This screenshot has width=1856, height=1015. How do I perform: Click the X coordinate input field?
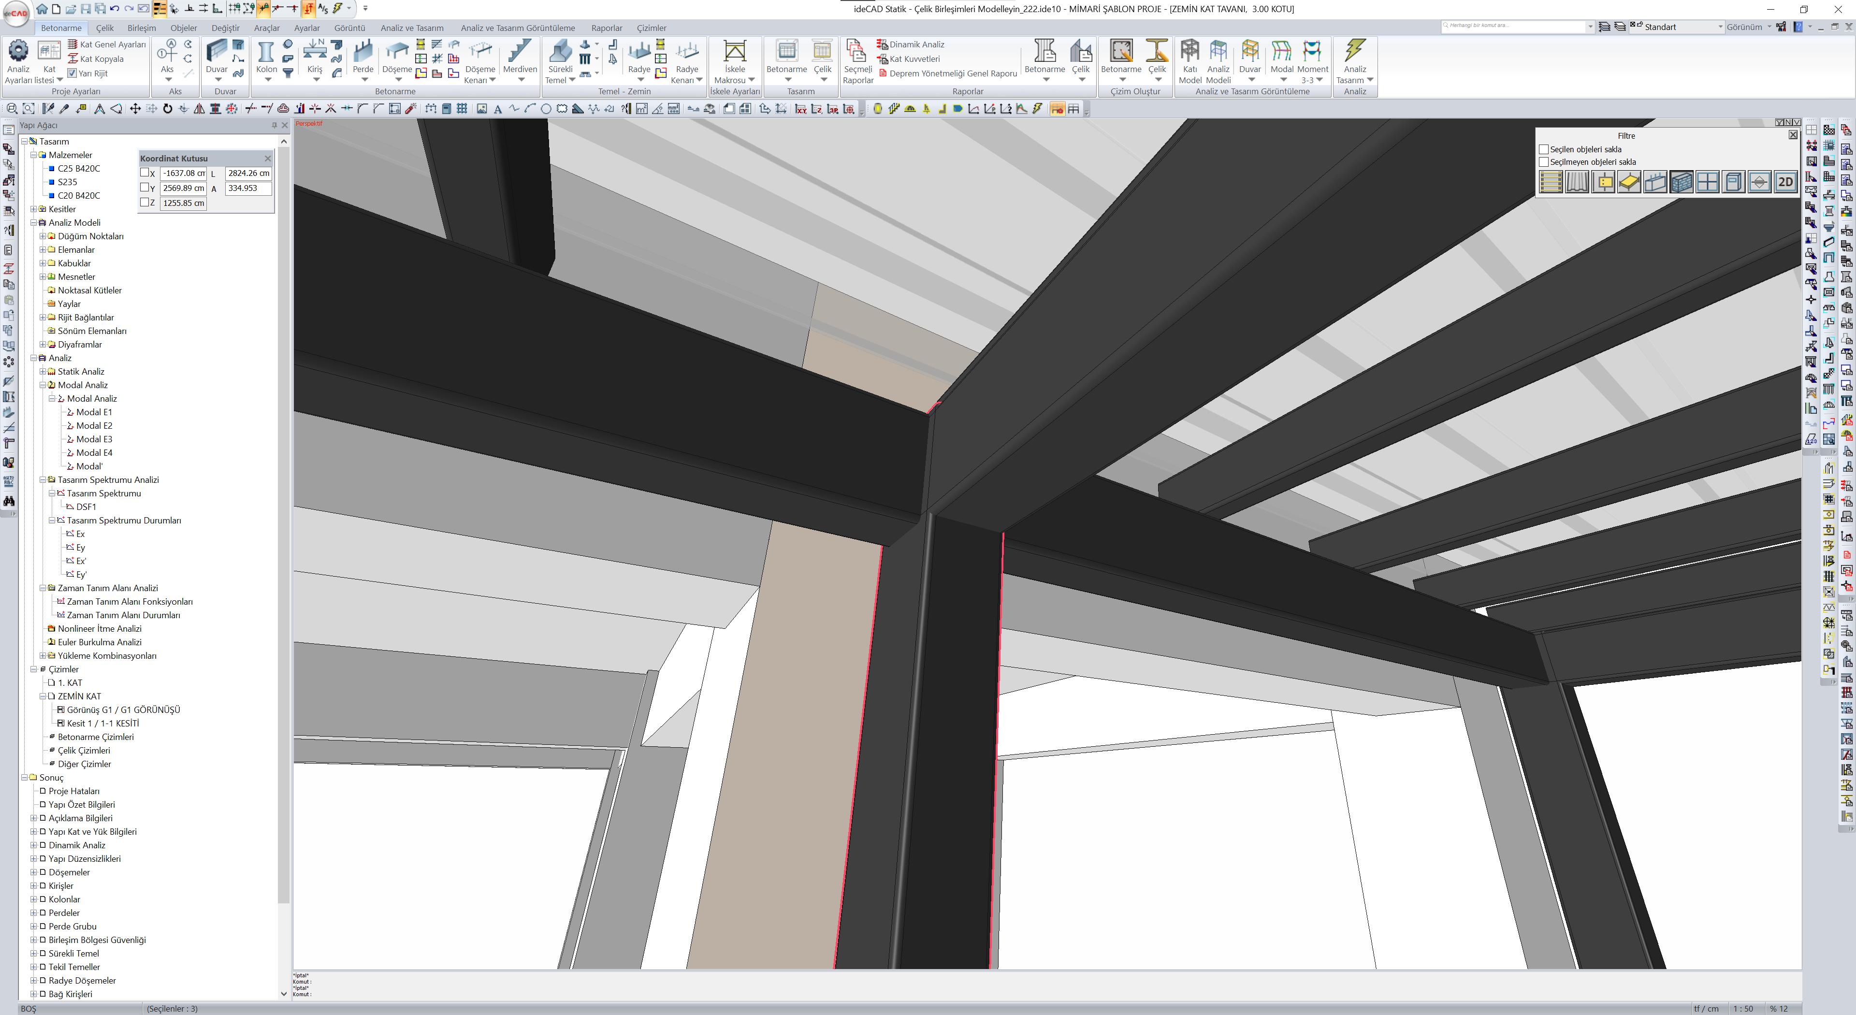[x=183, y=174]
